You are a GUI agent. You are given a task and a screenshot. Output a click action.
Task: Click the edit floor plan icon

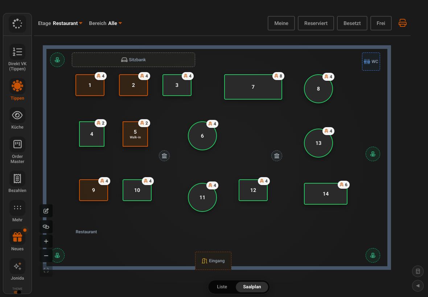[46, 211]
